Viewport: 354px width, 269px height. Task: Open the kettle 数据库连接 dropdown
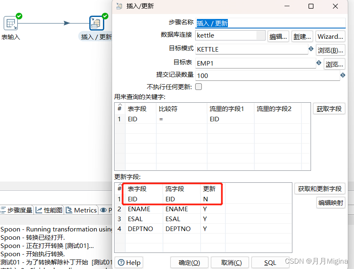click(262, 35)
